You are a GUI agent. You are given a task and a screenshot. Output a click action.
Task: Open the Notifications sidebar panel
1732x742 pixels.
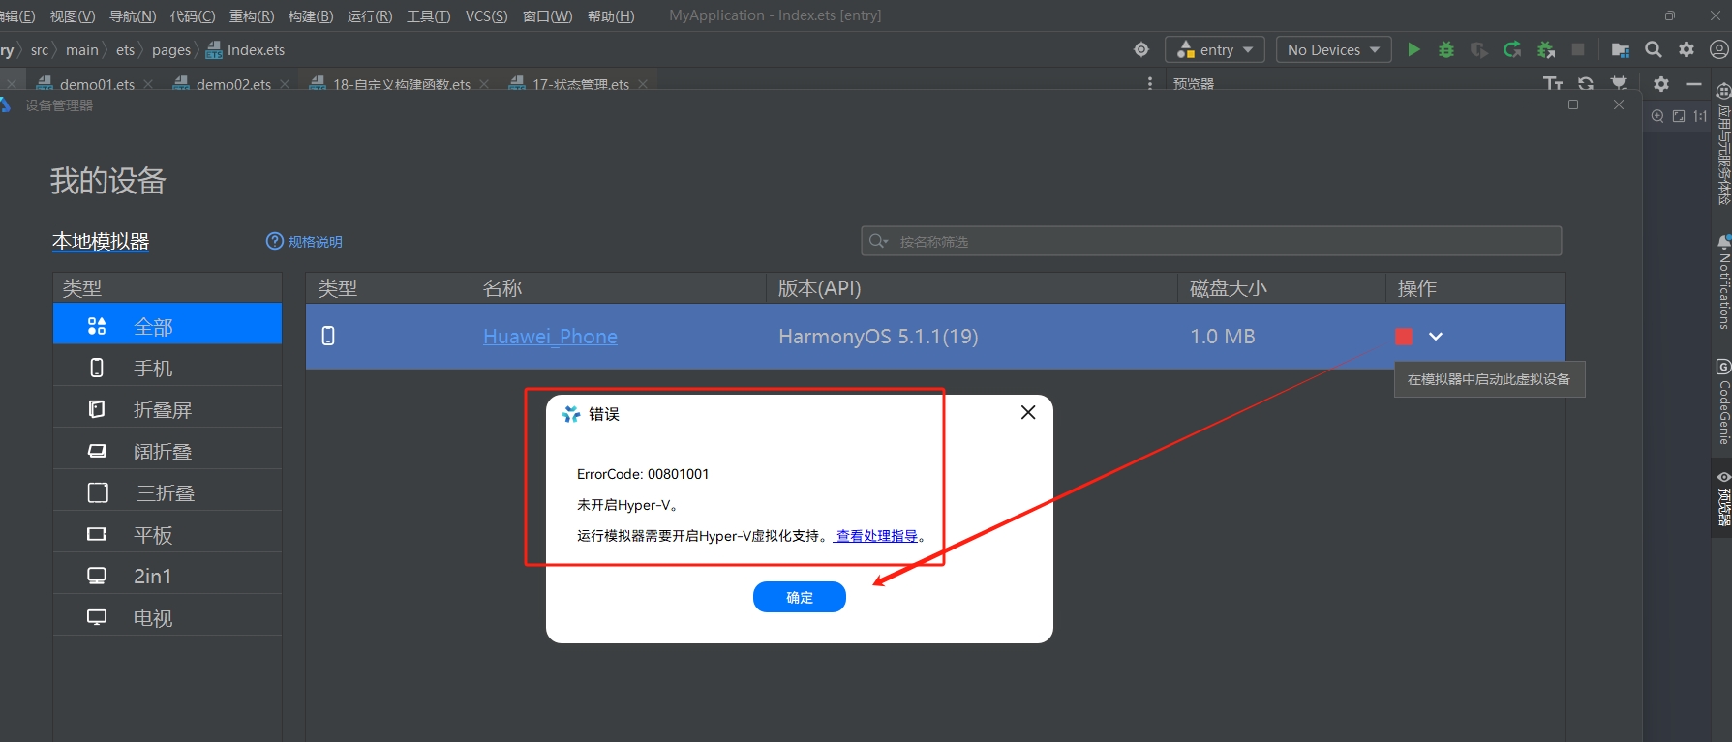tap(1723, 282)
